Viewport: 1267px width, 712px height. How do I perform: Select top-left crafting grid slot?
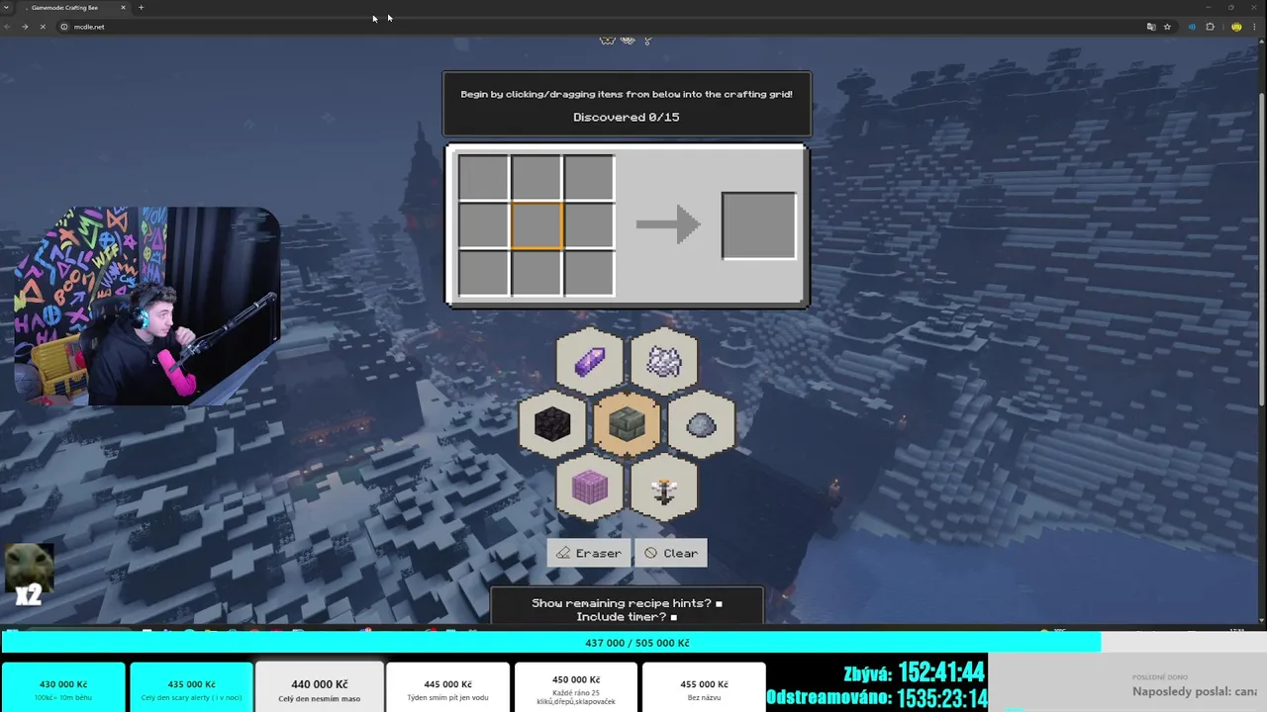pos(483,177)
